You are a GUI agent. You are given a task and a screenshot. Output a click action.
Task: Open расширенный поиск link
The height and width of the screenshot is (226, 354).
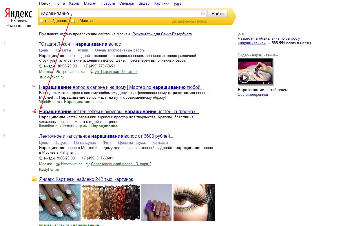(x=189, y=21)
